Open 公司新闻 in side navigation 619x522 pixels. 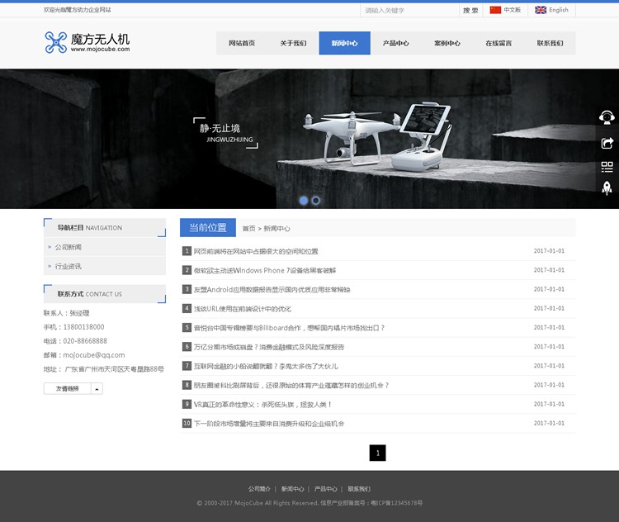pos(69,247)
